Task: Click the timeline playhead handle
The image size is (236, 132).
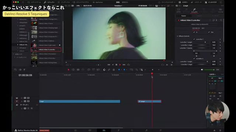Action: point(152,73)
